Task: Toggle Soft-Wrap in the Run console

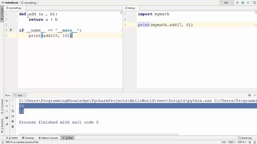Action: point(12,111)
